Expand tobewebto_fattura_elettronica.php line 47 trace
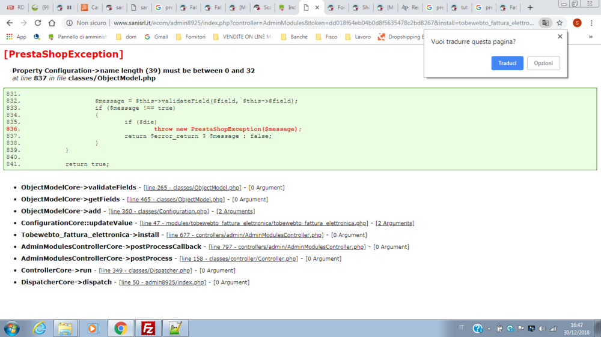 pyautogui.click(x=254, y=223)
